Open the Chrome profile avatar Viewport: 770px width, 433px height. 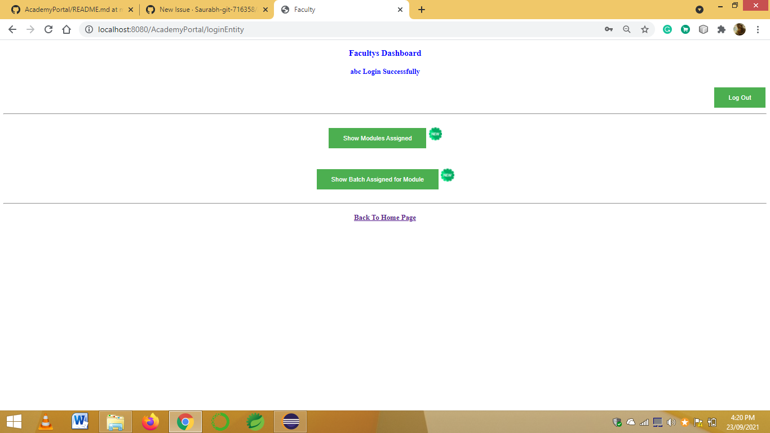[740, 29]
